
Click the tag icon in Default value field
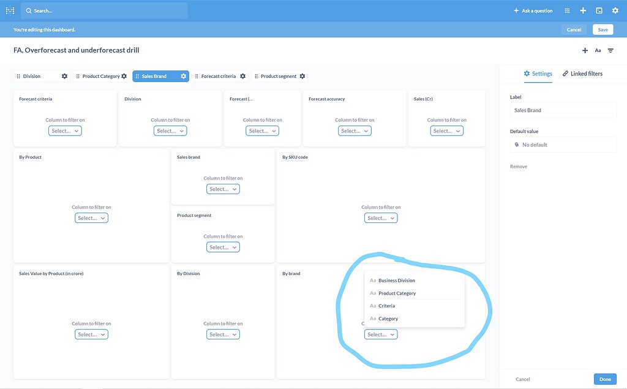click(x=517, y=145)
